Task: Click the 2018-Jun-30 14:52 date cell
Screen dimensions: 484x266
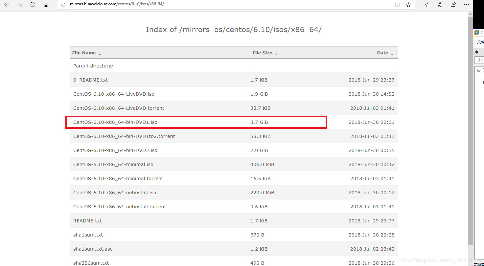Action: (x=371, y=94)
